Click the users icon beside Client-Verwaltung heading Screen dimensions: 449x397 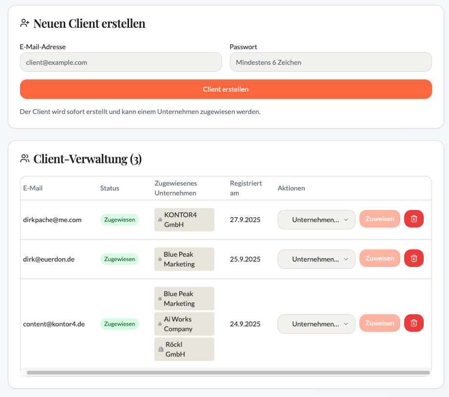tap(24, 159)
